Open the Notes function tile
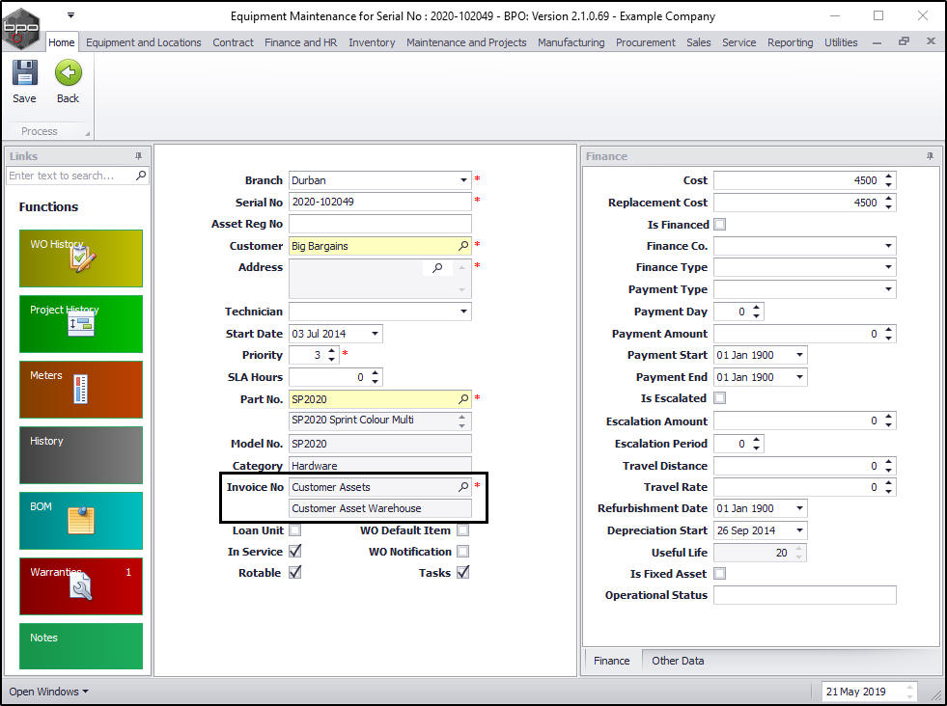This screenshot has height=706, width=947. tap(81, 645)
